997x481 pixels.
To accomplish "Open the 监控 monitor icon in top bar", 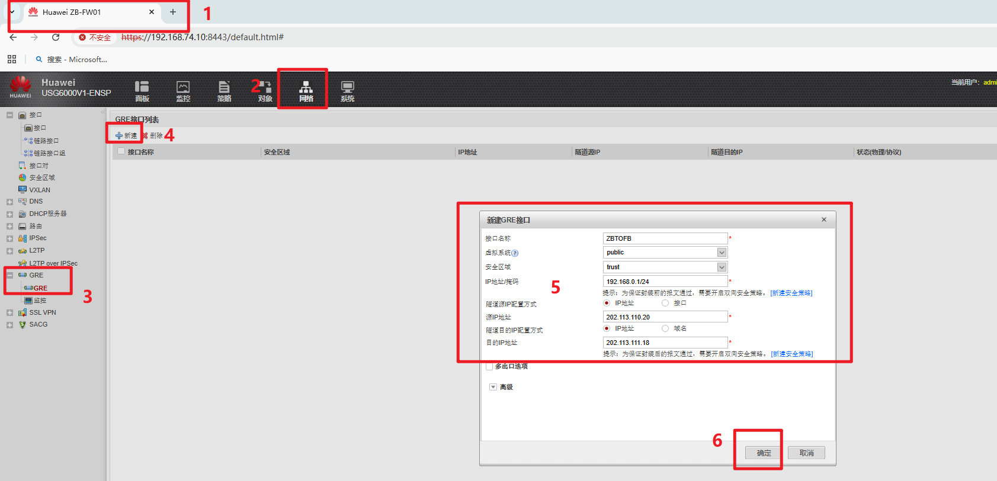I will tap(183, 89).
